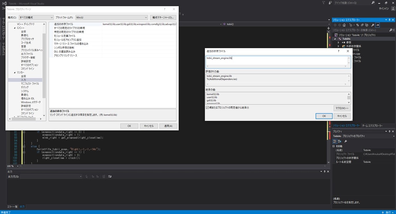The width and height of the screenshot is (396, 214).
Task: Select Module Definition File property row
Action: click(112, 36)
